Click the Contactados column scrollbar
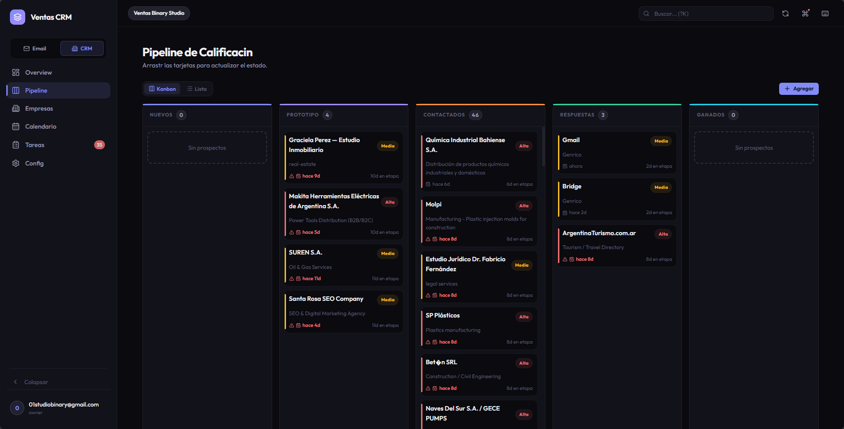Screen dimensions: 844x429 pos(544,147)
